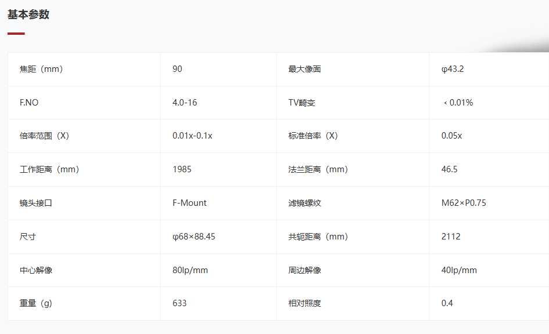Viewport: 549px width, 334px height.
Task: Click the 尺寸 label cell
Action: [x=84, y=237]
